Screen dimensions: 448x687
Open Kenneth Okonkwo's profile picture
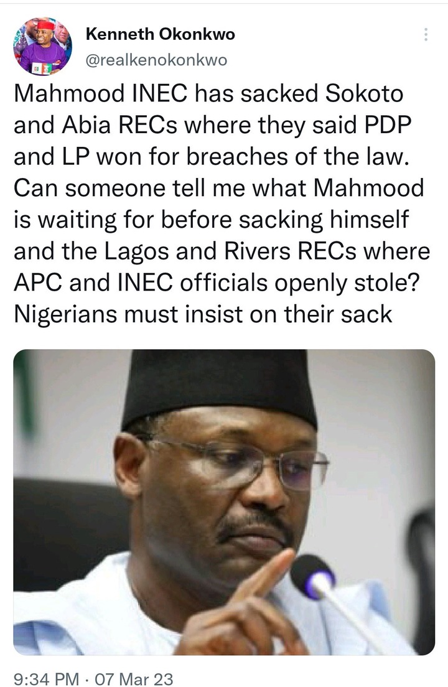point(43,46)
